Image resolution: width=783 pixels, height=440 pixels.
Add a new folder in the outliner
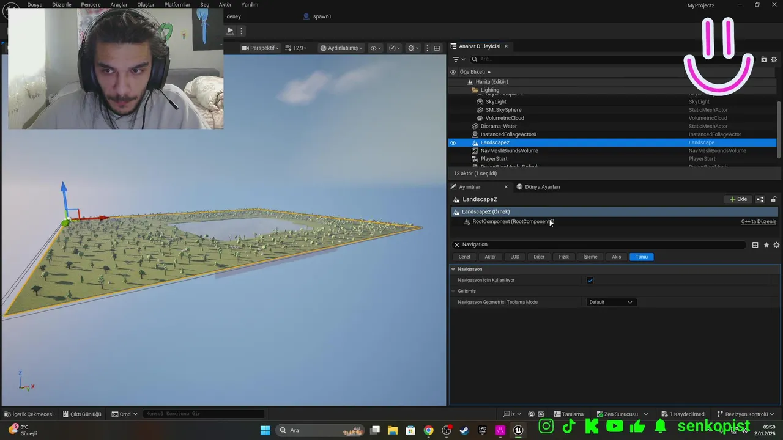coord(764,59)
